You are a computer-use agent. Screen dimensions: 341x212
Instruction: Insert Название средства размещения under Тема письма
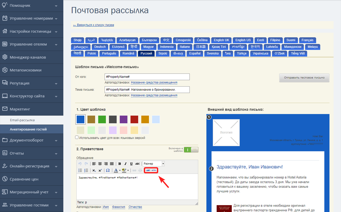[x=154, y=95]
